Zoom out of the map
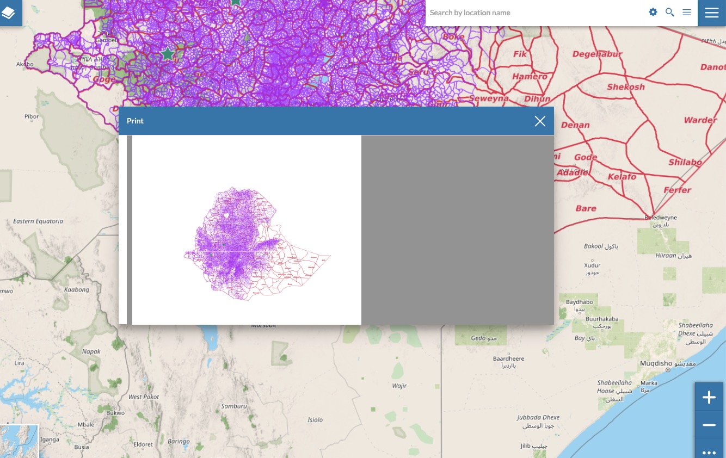The width and height of the screenshot is (726, 458). [x=709, y=425]
